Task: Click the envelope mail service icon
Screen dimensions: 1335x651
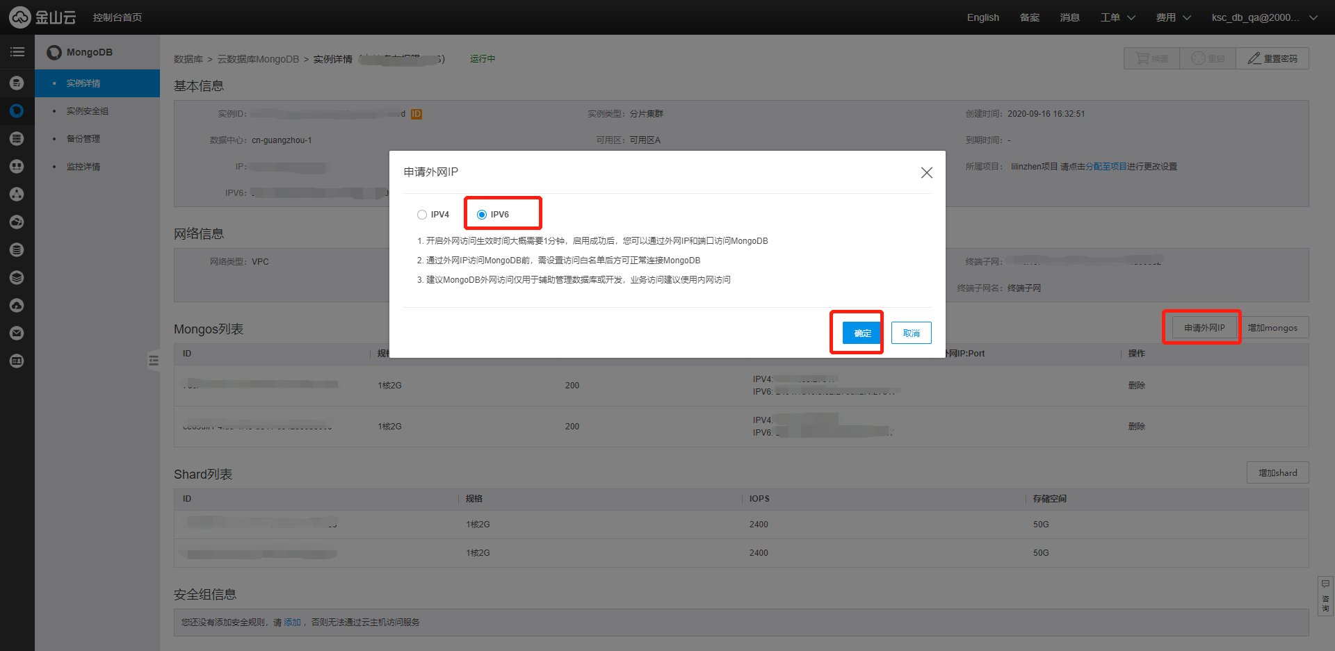Action: click(x=17, y=333)
